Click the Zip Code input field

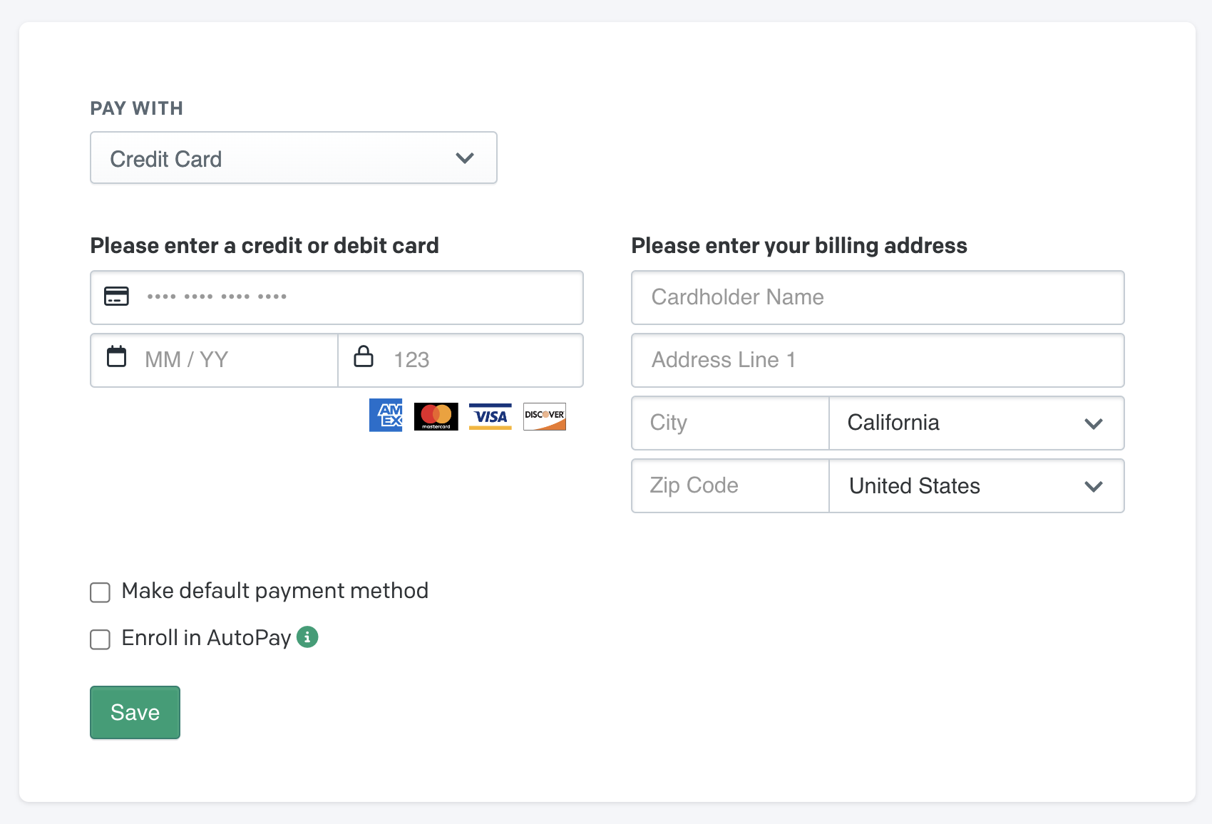[x=730, y=486]
